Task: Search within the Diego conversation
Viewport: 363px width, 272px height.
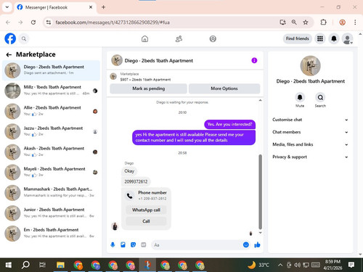Action: pyautogui.click(x=320, y=97)
